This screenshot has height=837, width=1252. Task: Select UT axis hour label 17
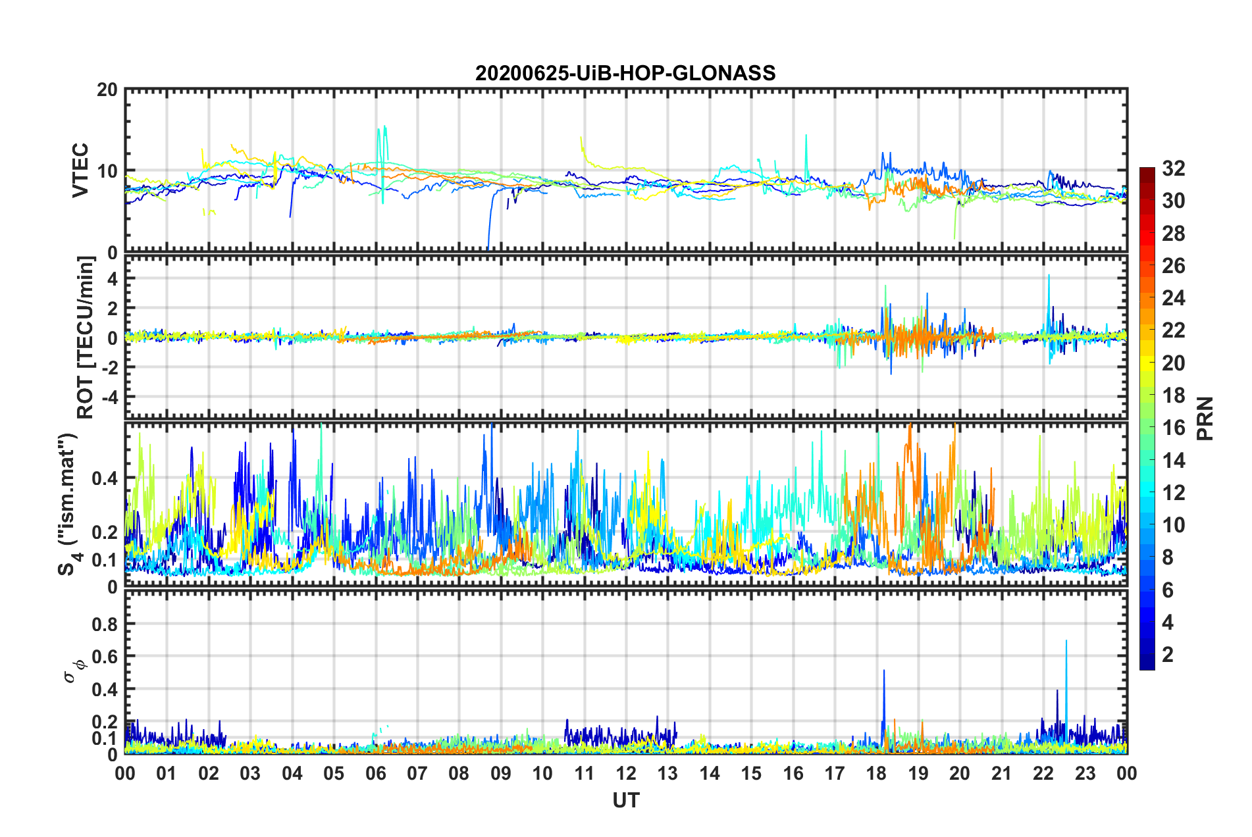[835, 774]
